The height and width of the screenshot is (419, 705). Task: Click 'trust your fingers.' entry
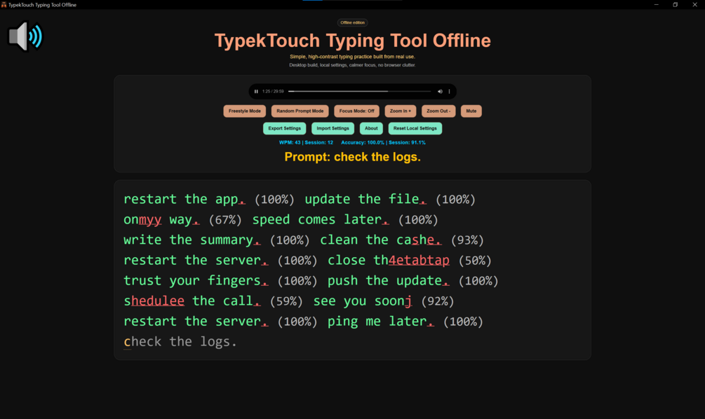(196, 281)
